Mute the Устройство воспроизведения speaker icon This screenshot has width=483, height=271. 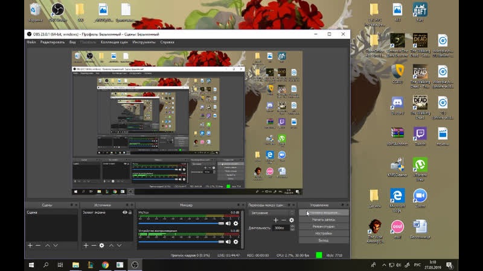click(x=228, y=242)
